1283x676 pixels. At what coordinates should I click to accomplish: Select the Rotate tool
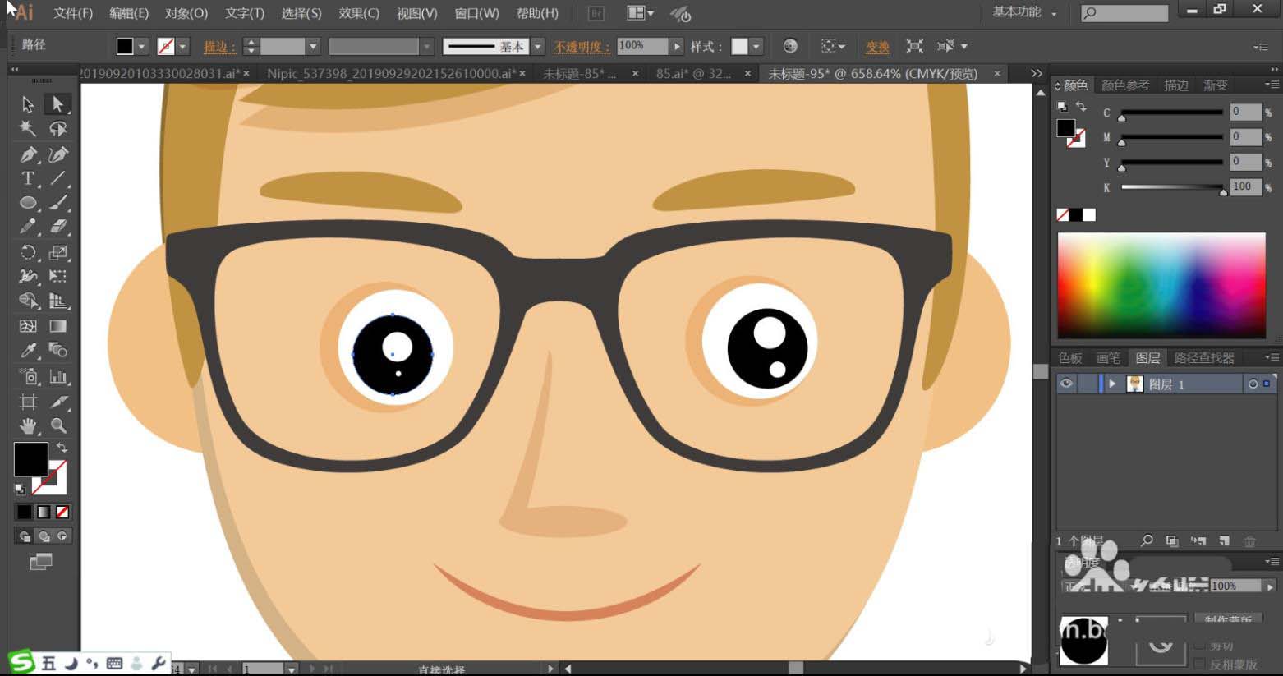pos(28,252)
